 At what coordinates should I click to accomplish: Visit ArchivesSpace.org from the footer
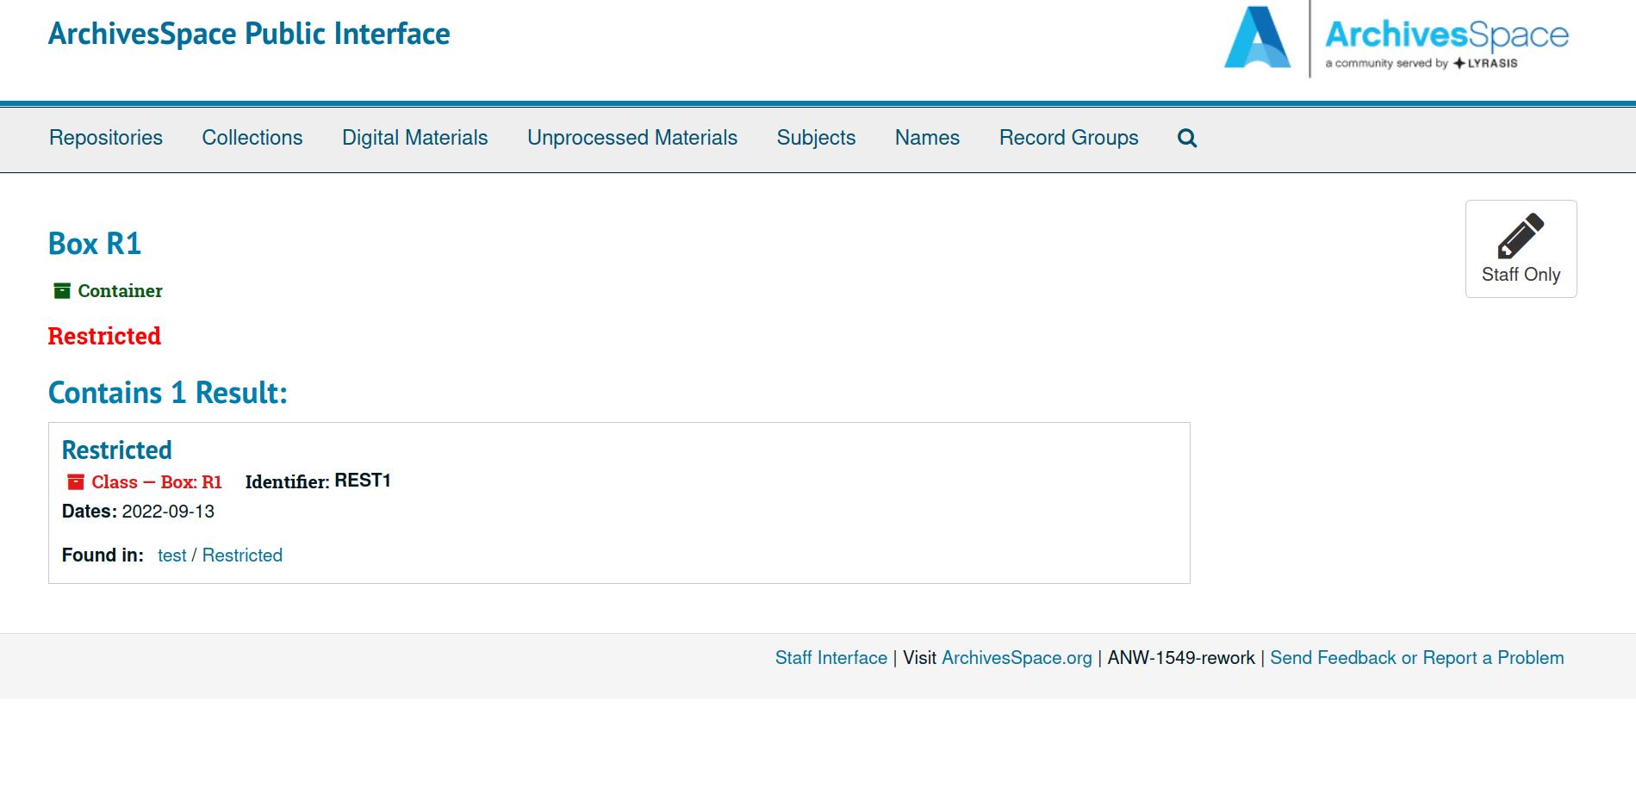click(1018, 657)
